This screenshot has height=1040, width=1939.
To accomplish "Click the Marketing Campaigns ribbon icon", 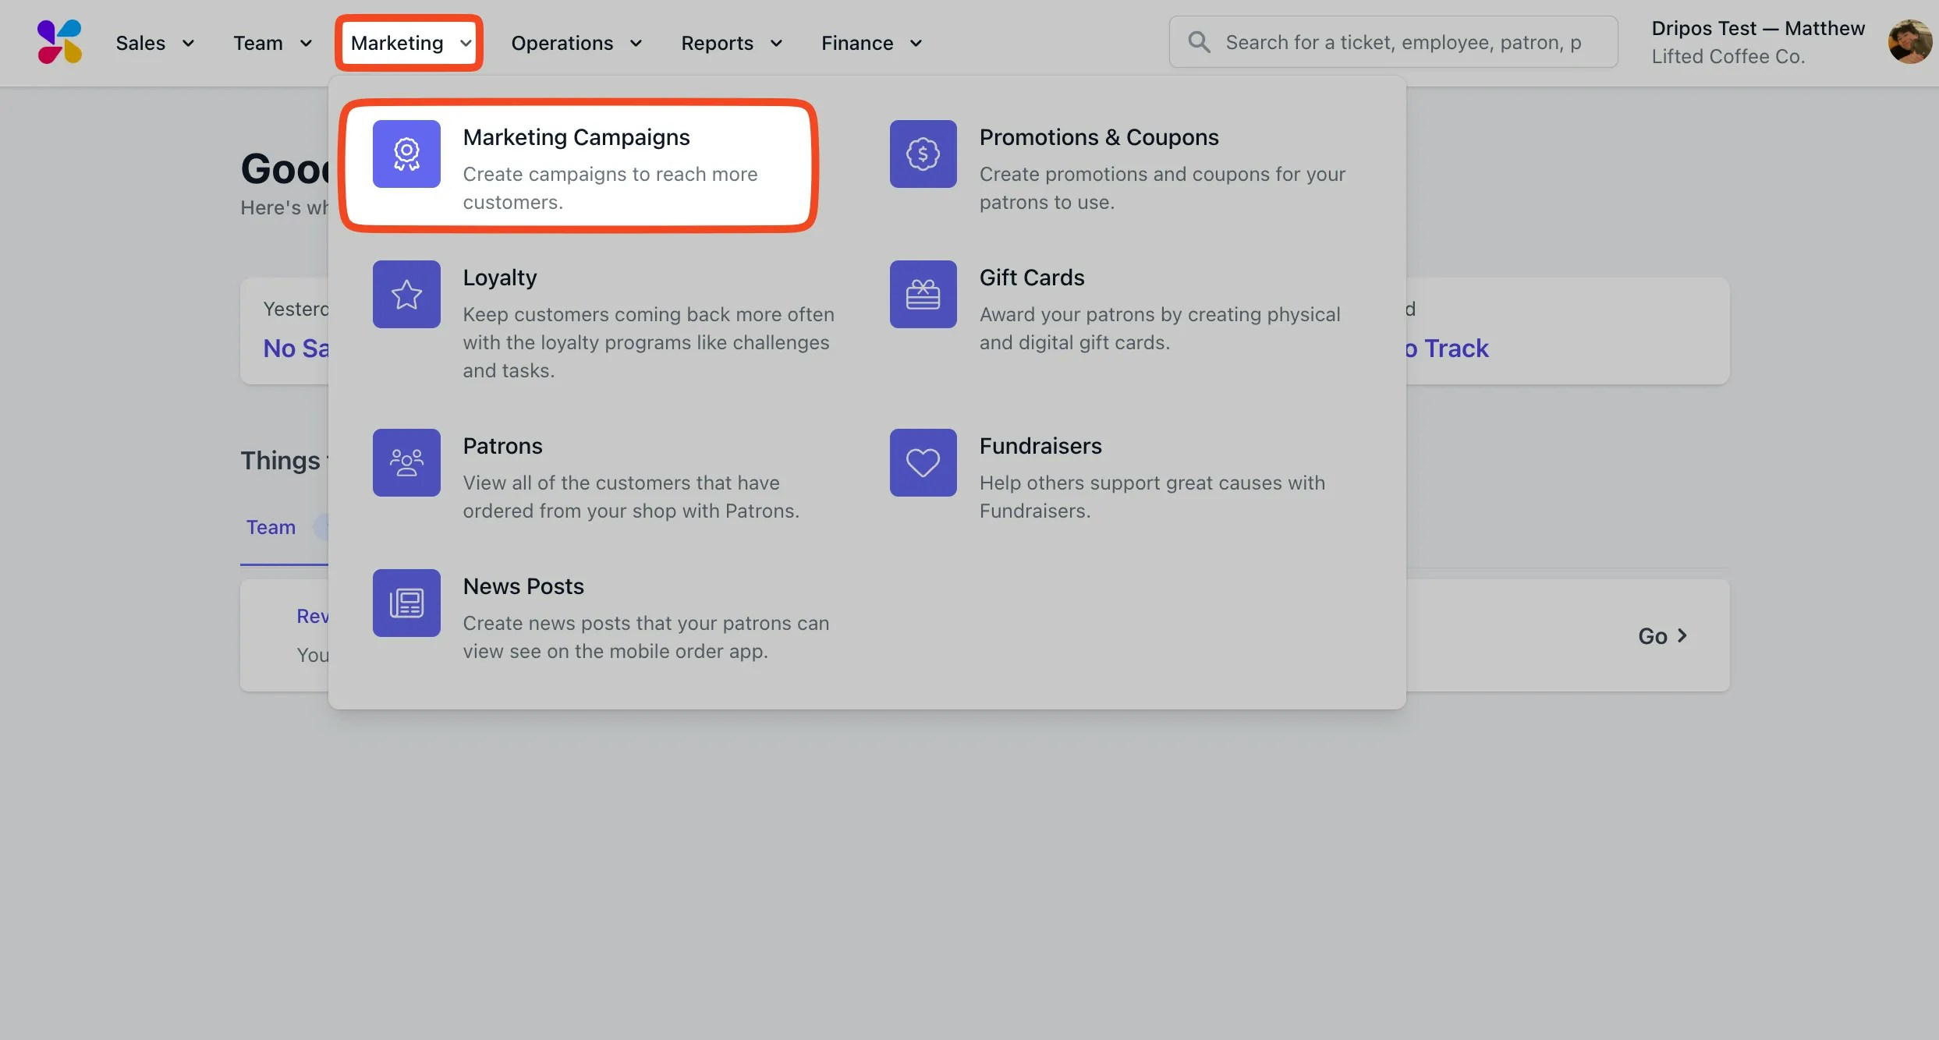I will tap(406, 154).
